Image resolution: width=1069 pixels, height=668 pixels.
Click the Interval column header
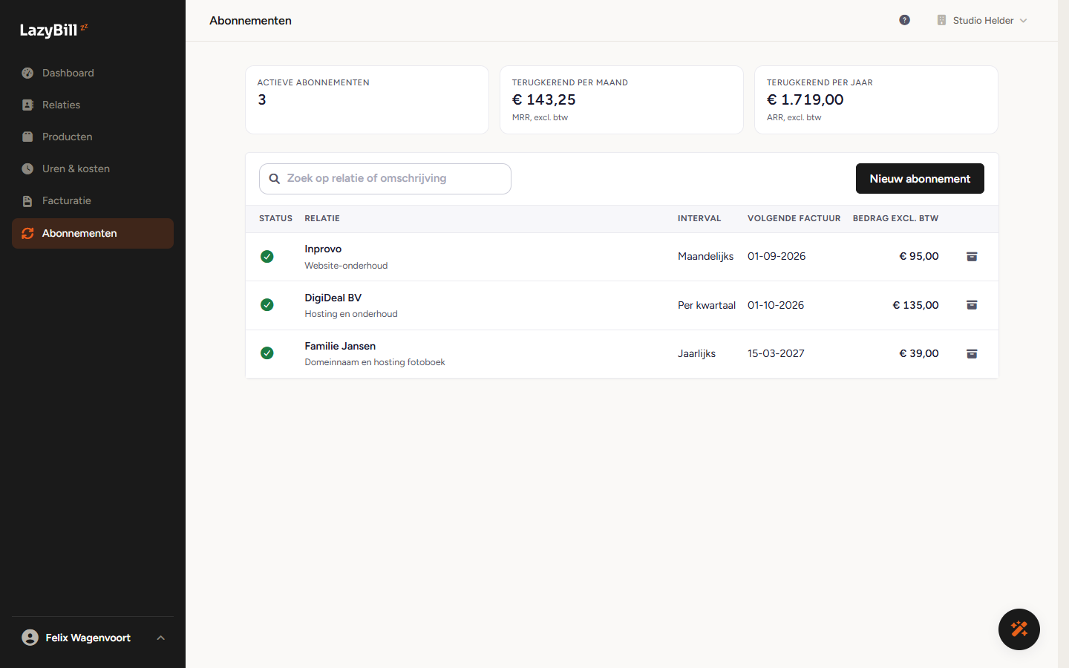tap(699, 218)
